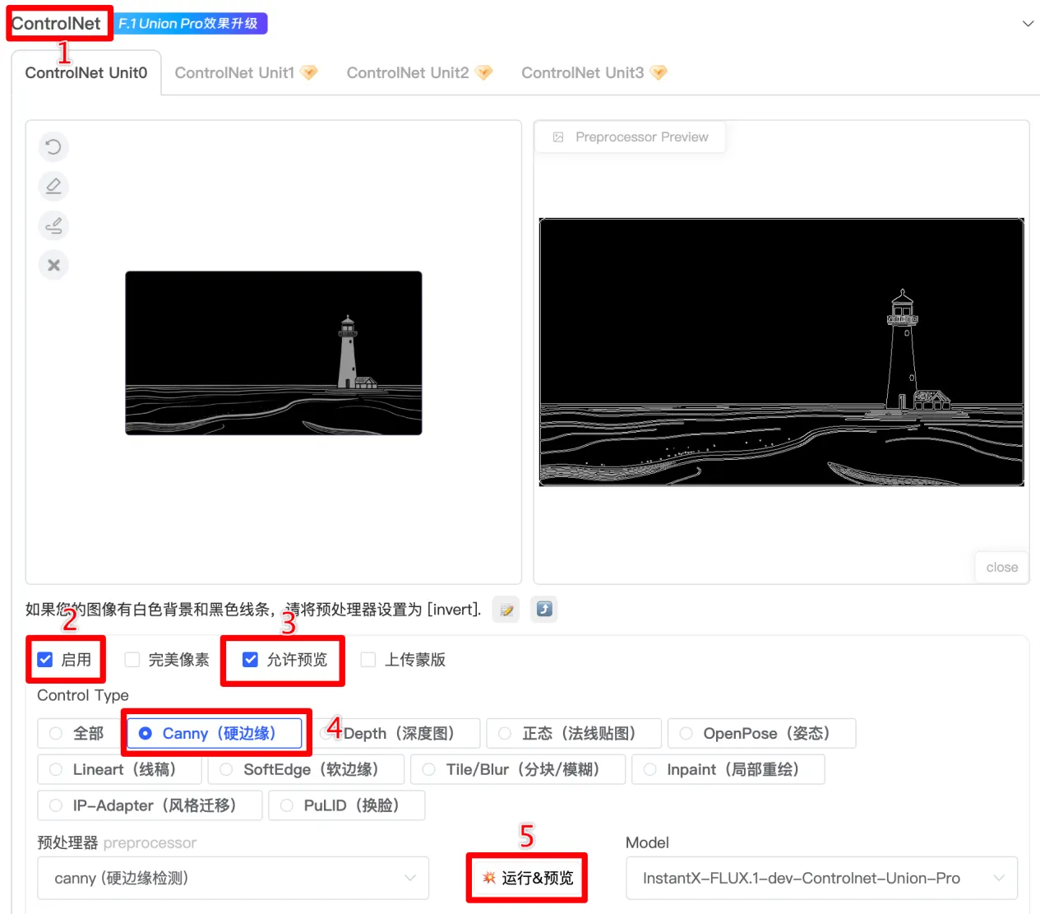
Task: Switch to ControlNet Unit3 tab
Action: click(x=583, y=73)
